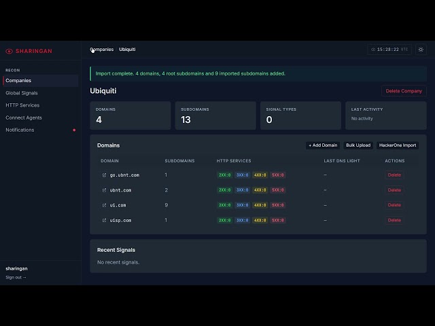Click the No recent signals text
Screen dimensions: 435x326
(118, 262)
